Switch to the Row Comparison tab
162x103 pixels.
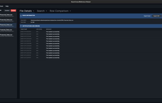(x=59, y=11)
